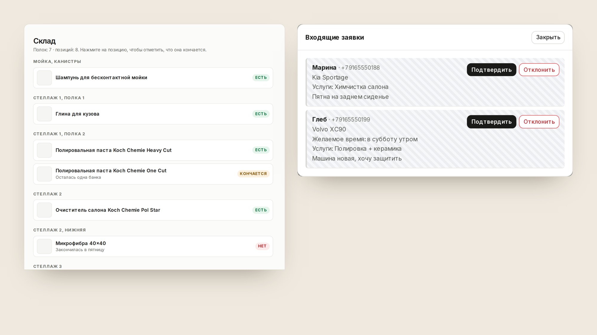The image size is (597, 335).
Task: Decline Марина's request
Action: point(539,70)
